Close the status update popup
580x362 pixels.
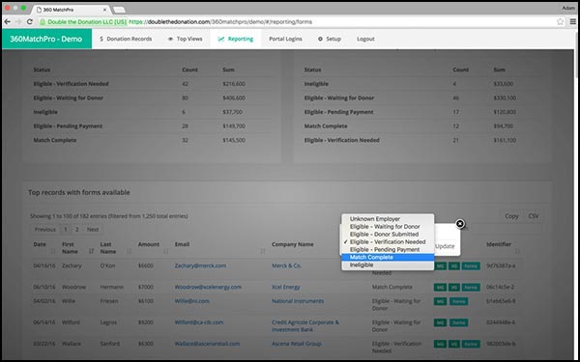click(460, 224)
